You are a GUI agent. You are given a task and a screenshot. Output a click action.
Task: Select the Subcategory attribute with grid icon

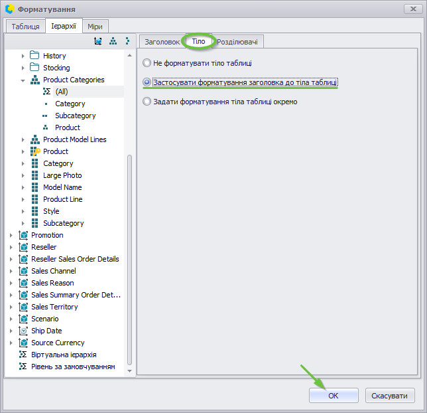(64, 223)
